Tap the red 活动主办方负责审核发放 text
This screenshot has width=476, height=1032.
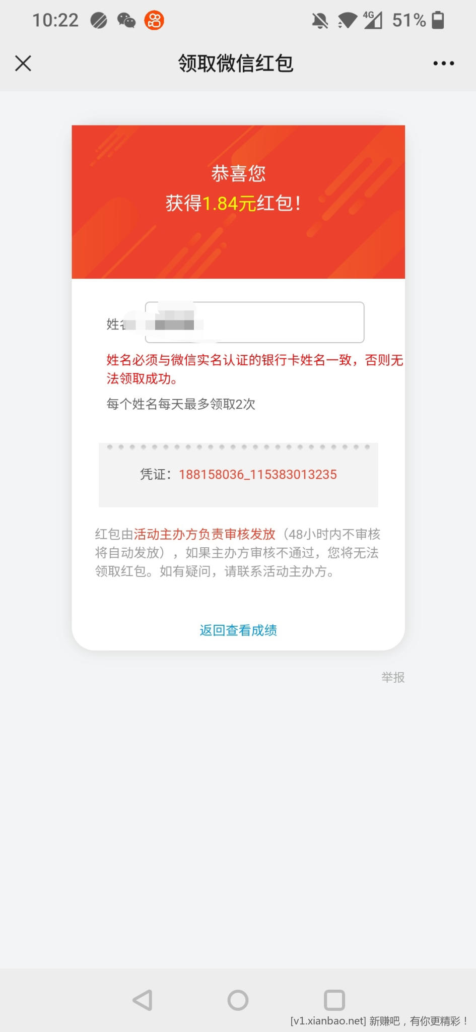[x=205, y=534]
